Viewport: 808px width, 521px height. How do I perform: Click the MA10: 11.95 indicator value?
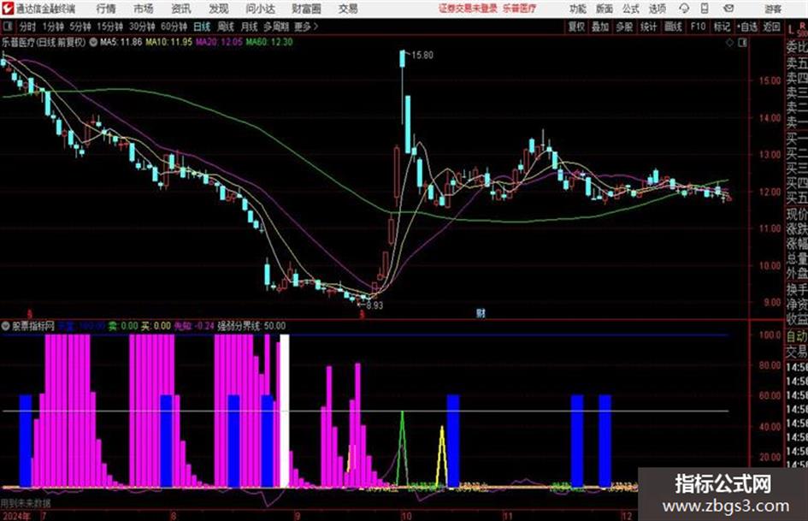coord(168,42)
